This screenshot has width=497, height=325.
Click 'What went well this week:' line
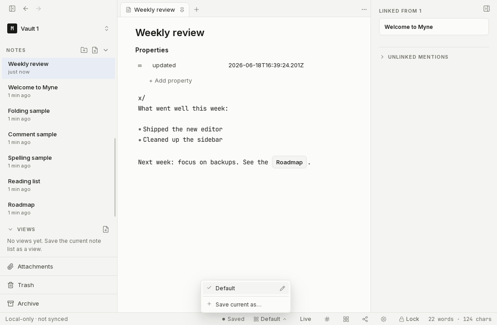(x=183, y=108)
